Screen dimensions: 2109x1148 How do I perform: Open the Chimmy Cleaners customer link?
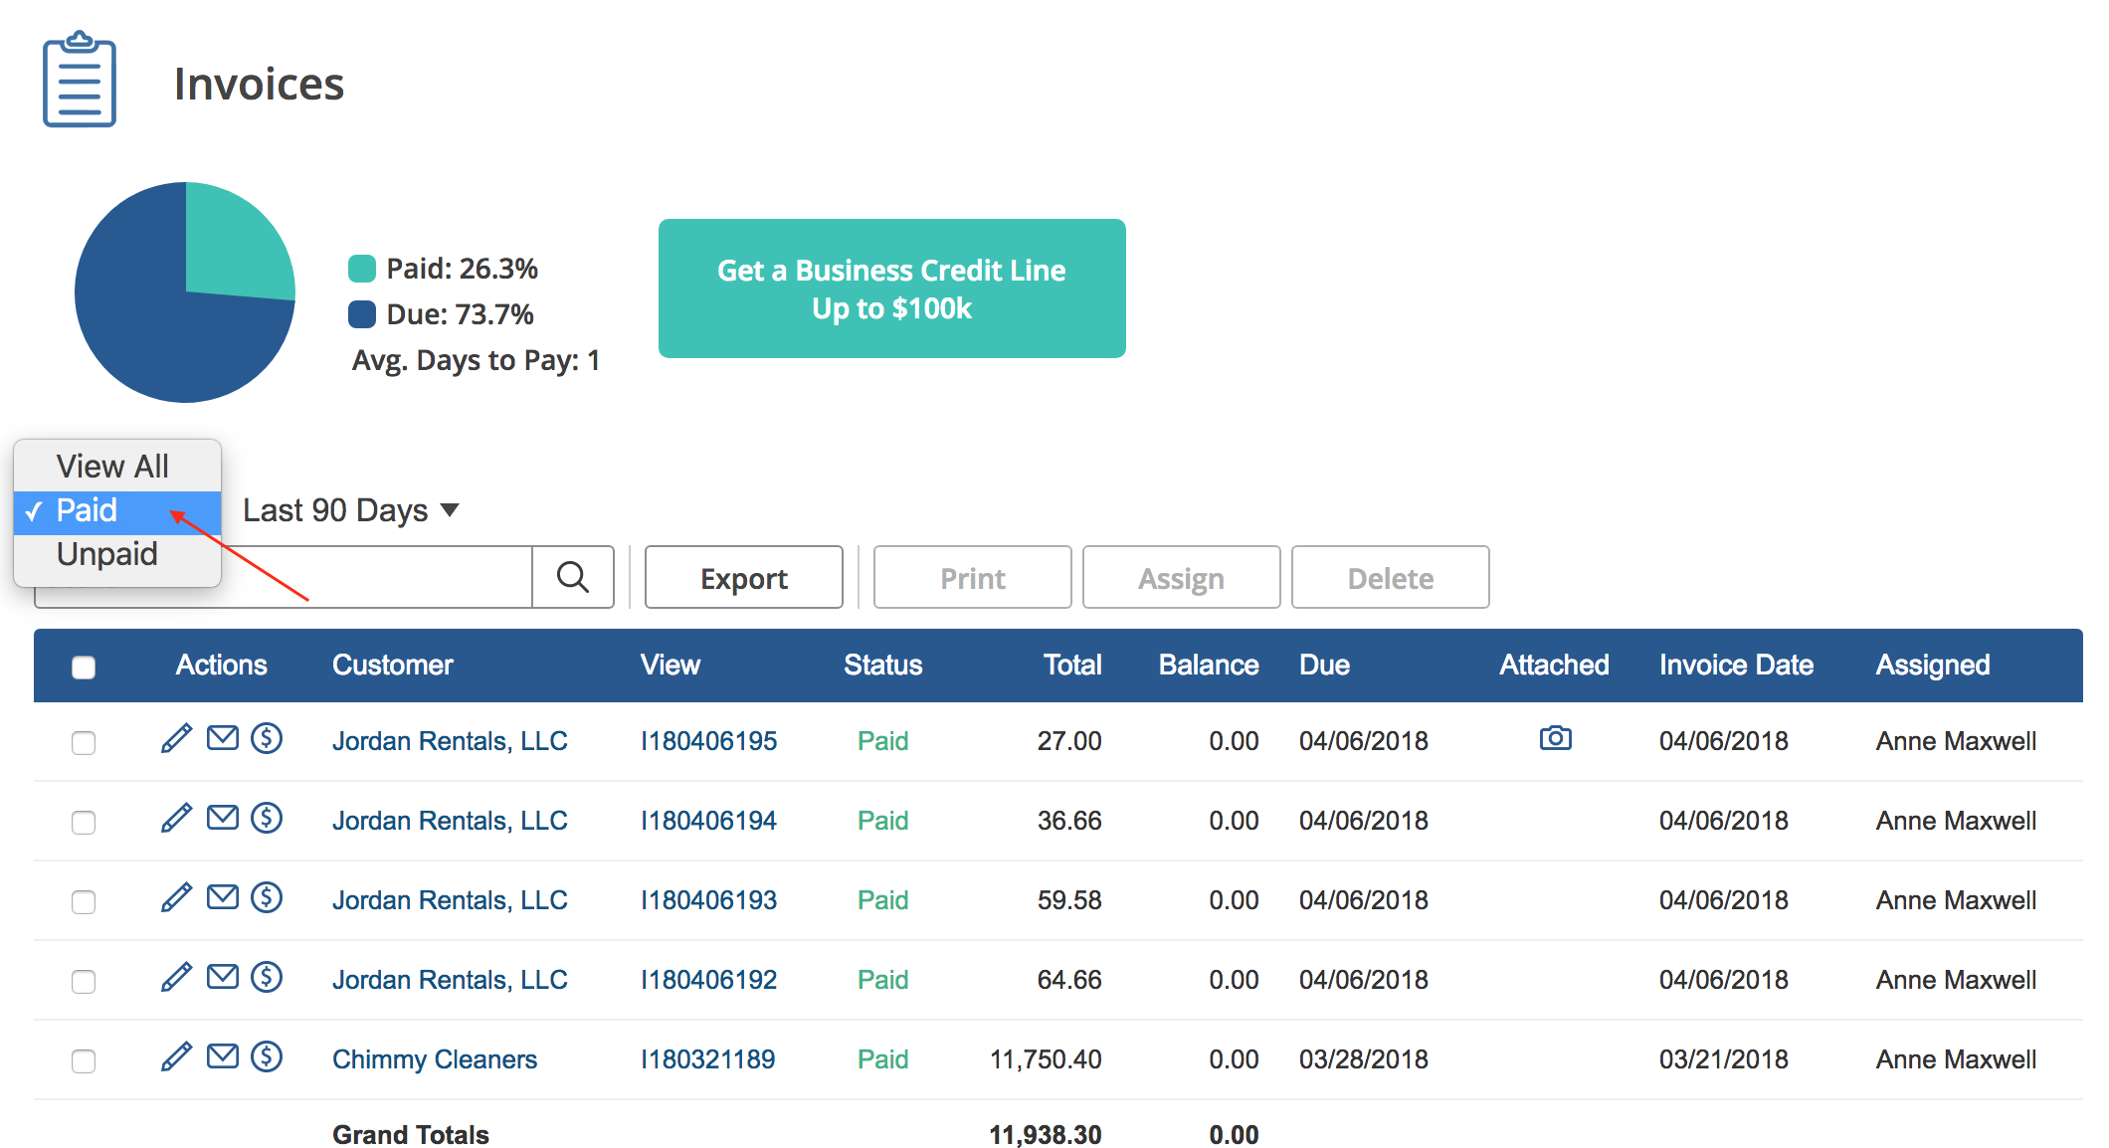click(435, 1059)
